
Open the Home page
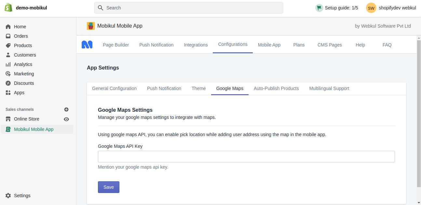(20, 27)
